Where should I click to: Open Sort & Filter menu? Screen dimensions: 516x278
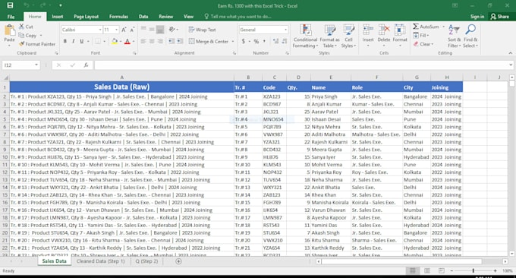pos(454,36)
